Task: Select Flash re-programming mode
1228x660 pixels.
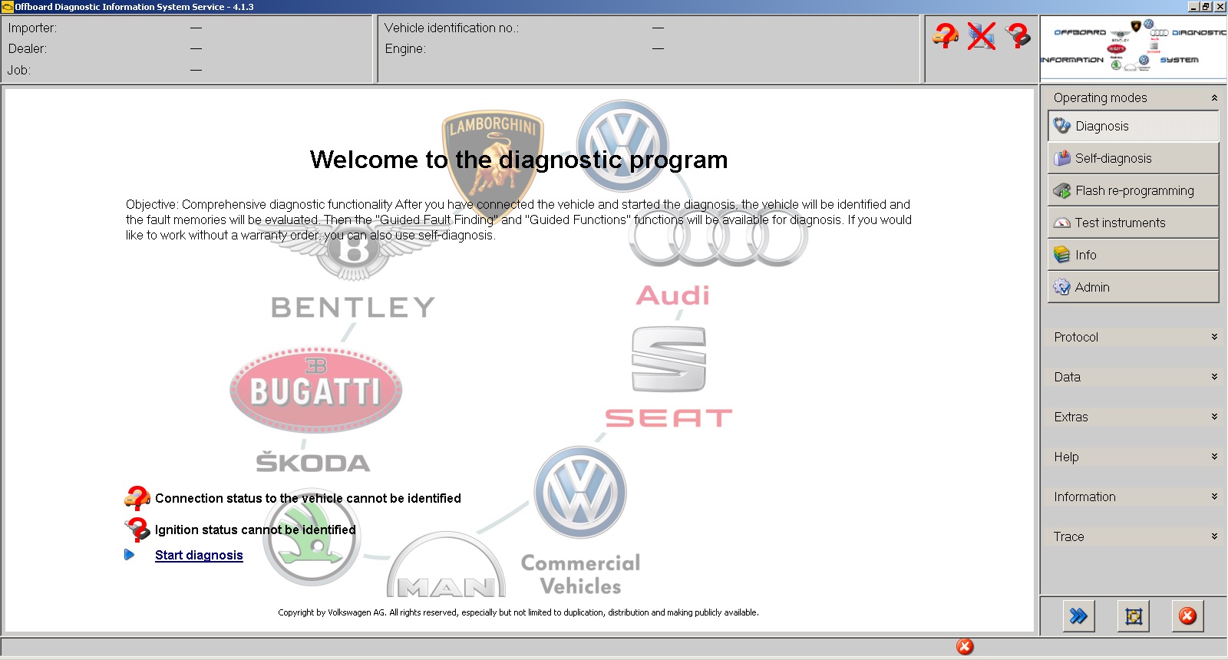Action: point(1133,190)
